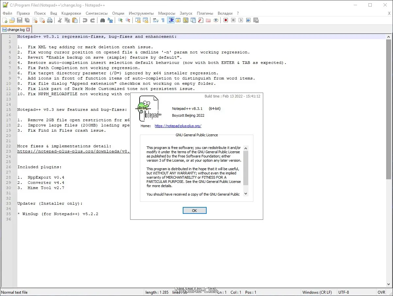This screenshot has width=393, height=296.
Task: Run macro multiple times icon
Action: coord(248,20)
